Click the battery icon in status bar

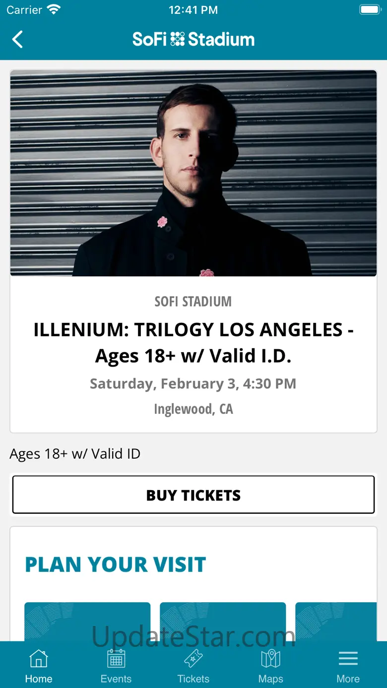pos(370,10)
